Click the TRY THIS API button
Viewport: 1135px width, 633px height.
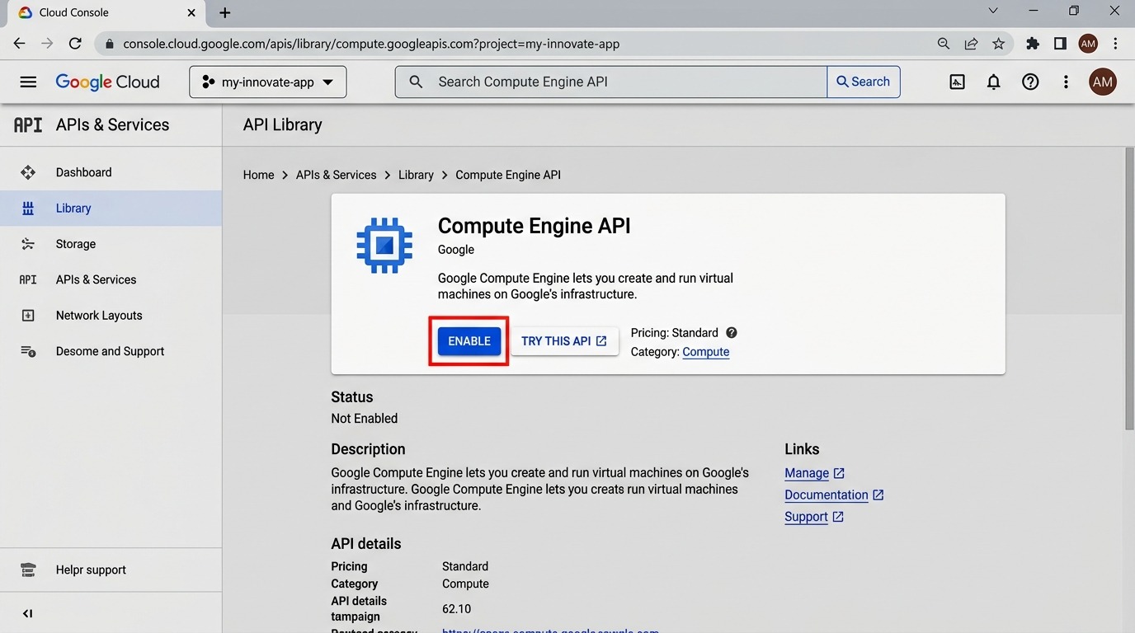point(564,341)
